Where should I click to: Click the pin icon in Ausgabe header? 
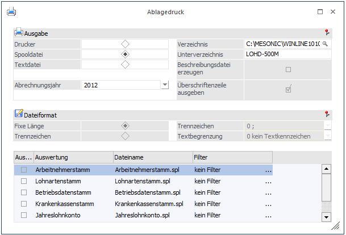(327, 33)
